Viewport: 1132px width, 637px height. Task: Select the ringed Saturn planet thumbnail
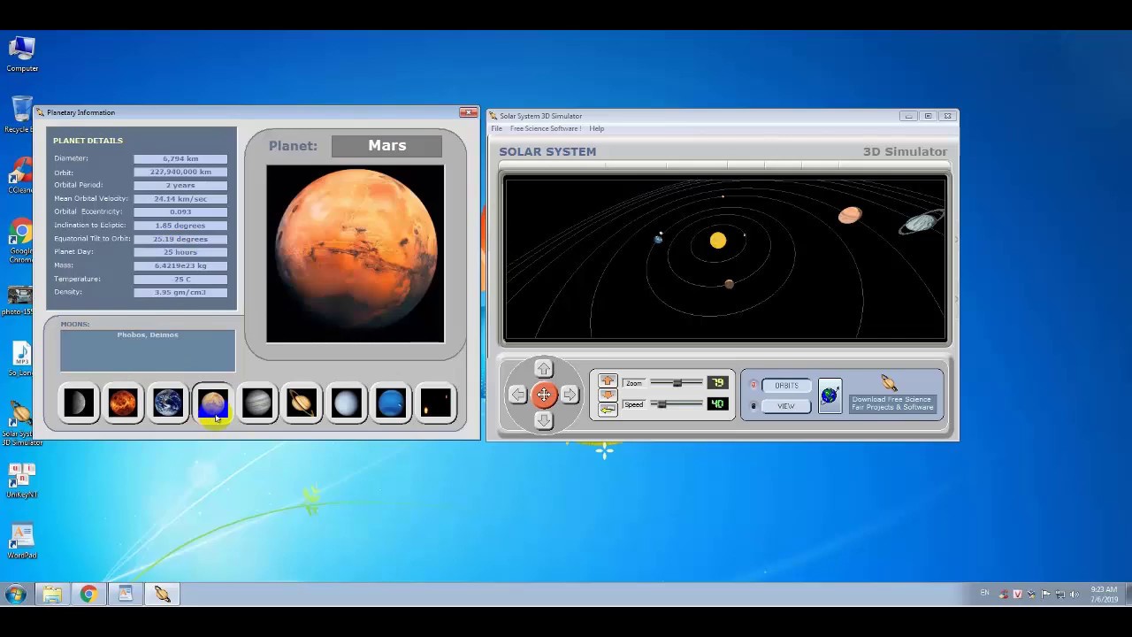click(x=302, y=403)
